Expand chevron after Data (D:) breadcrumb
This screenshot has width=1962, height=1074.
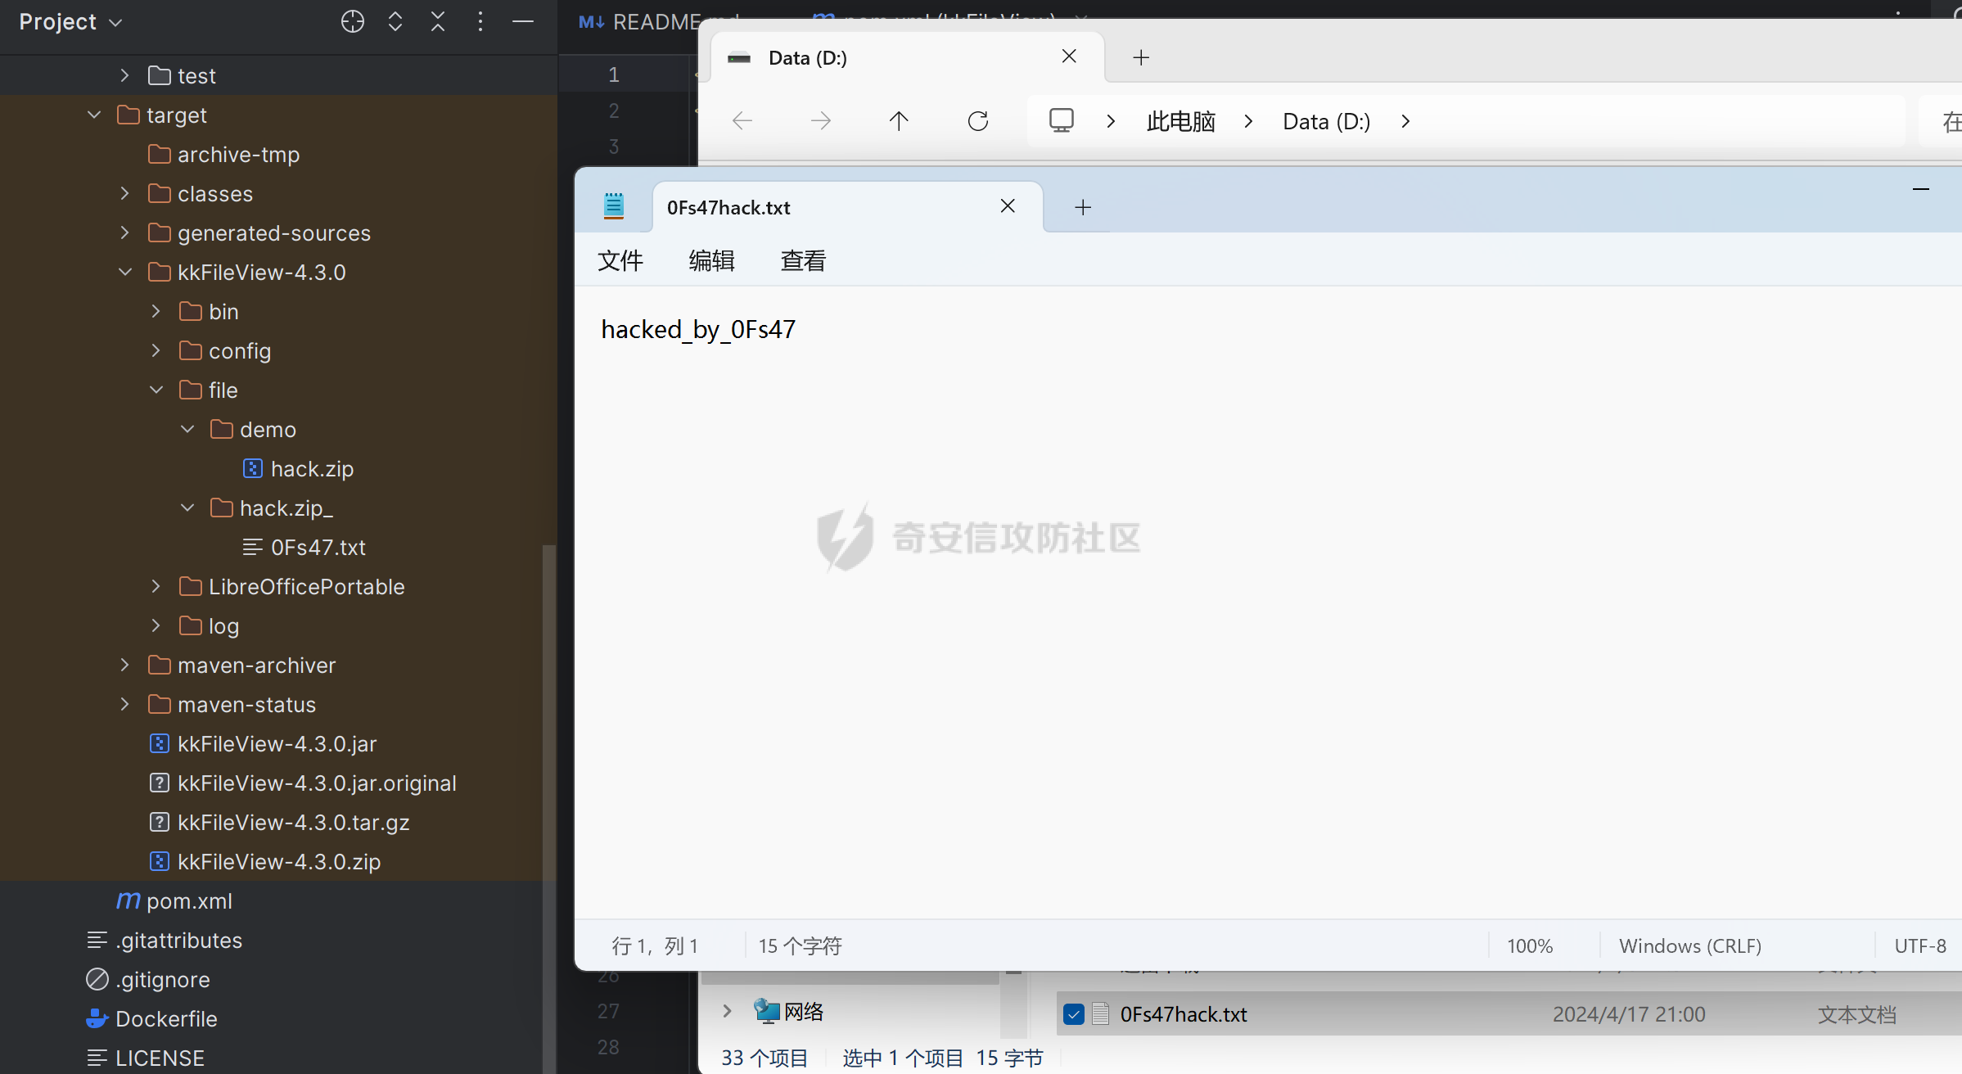pyautogui.click(x=1405, y=121)
